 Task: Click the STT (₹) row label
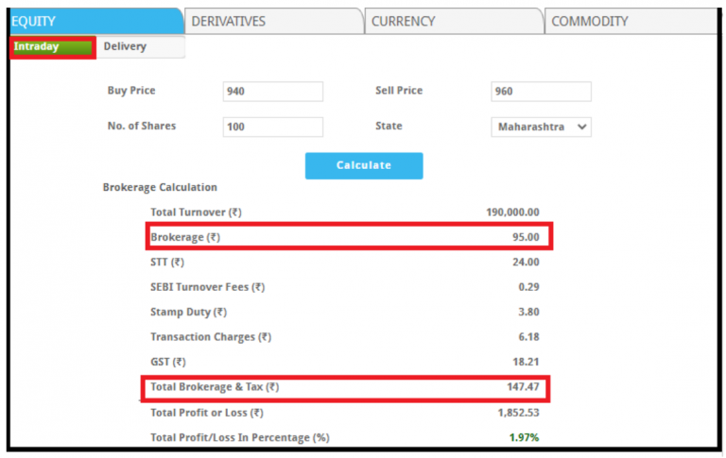click(167, 262)
